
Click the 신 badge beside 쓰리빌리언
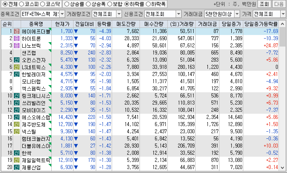click(x=17, y=103)
